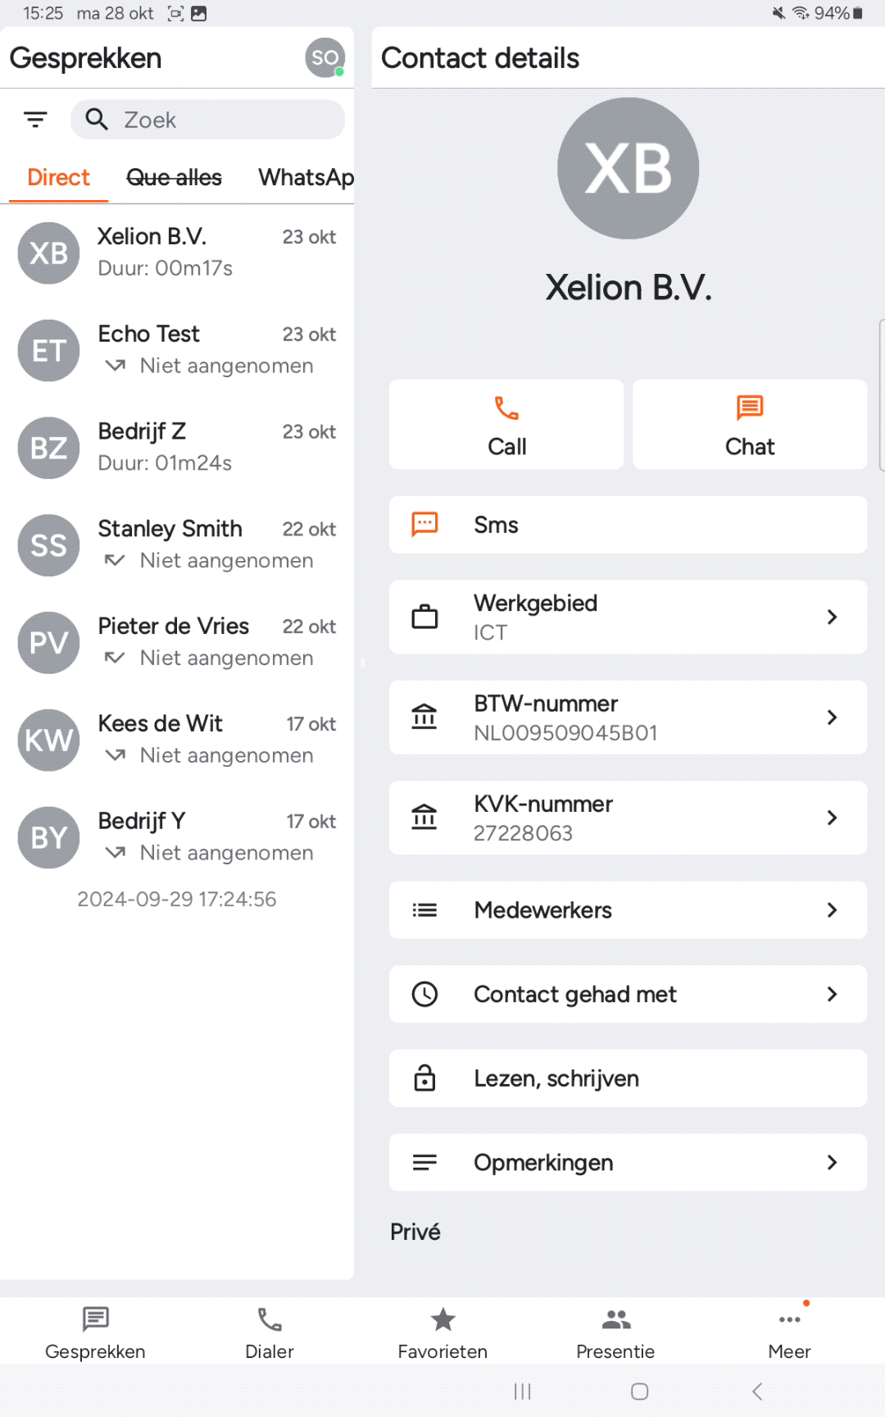Open Lezen, schrijven permissions
The width and height of the screenshot is (885, 1417).
tap(628, 1078)
